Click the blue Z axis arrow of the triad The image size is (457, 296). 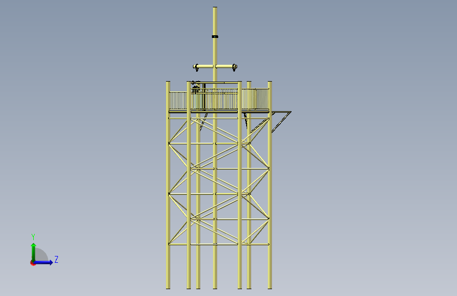tap(43, 262)
